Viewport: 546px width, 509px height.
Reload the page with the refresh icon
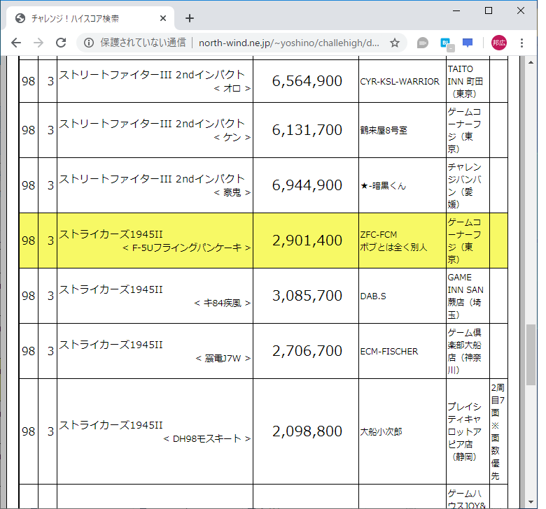coord(61,43)
